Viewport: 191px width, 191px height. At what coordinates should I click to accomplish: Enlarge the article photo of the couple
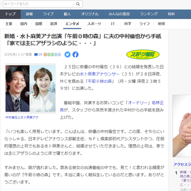pyautogui.click(x=30, y=88)
